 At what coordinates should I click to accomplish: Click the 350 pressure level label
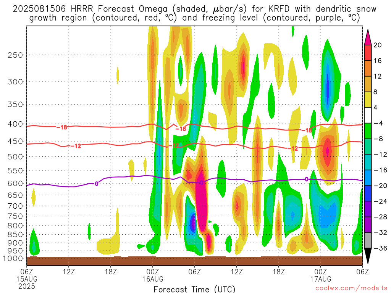coord(15,105)
